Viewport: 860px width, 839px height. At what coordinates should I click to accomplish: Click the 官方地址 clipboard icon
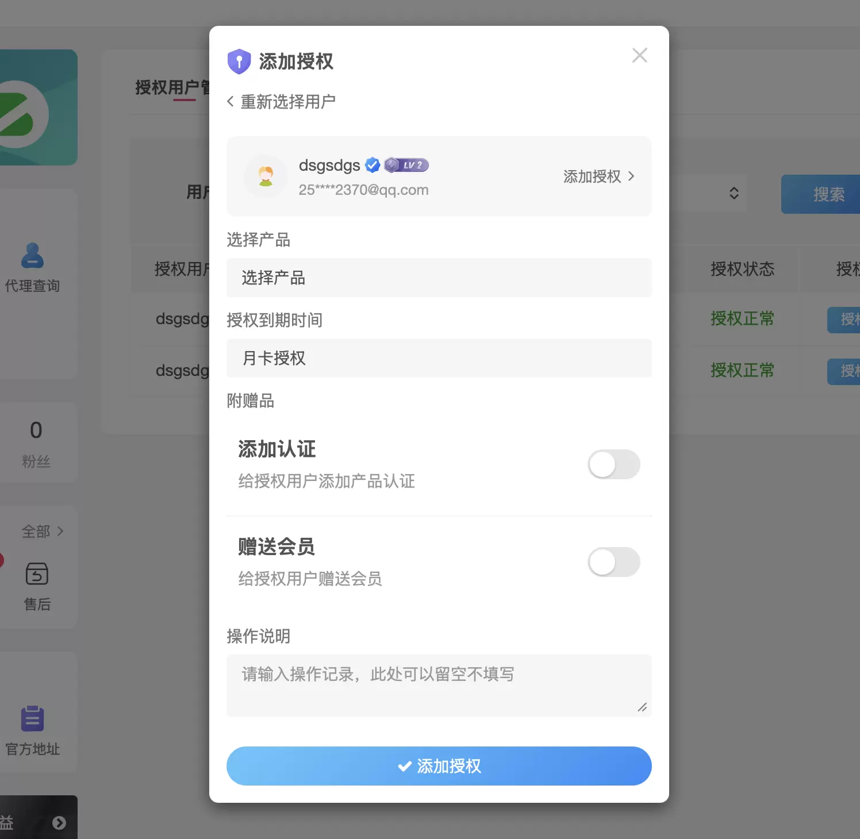tap(32, 718)
